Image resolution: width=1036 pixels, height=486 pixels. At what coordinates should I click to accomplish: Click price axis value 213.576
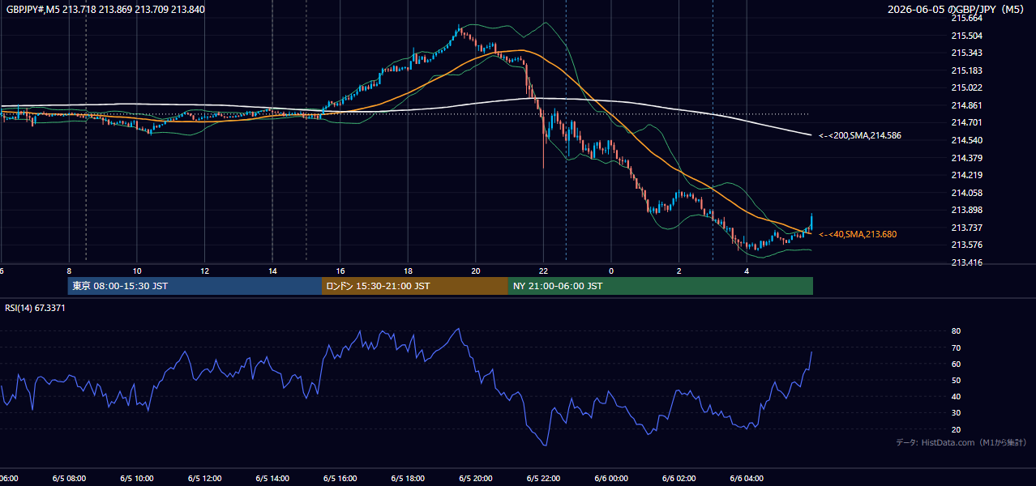(x=966, y=245)
